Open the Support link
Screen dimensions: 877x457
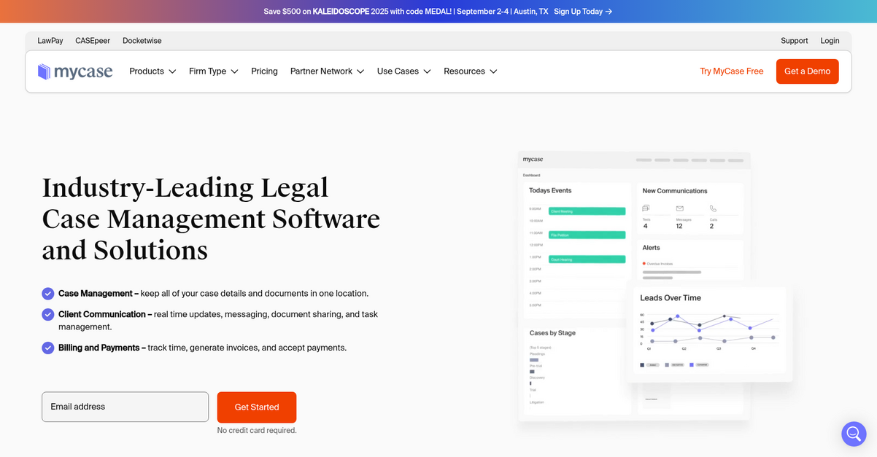tap(795, 41)
